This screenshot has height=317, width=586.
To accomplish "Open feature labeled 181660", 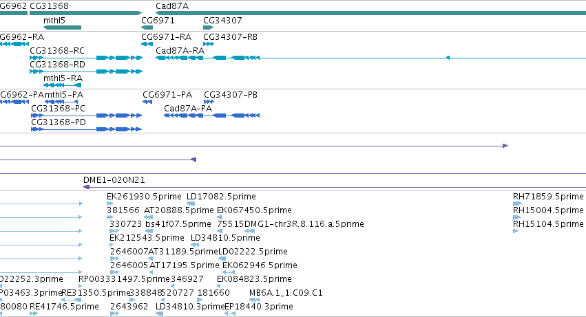I will coord(213,293).
